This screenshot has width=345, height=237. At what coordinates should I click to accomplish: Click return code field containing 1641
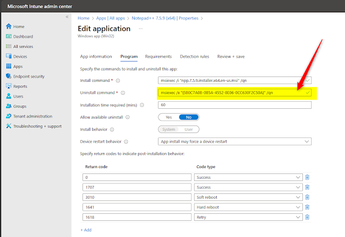coord(137,207)
